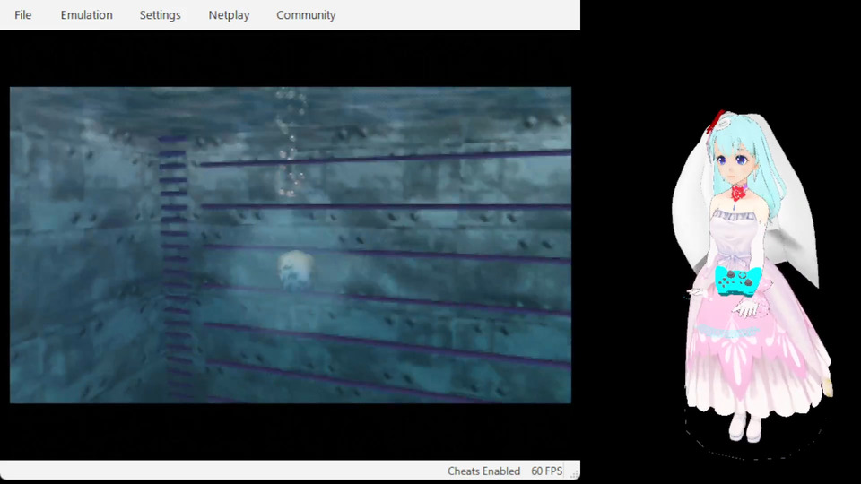The height and width of the screenshot is (484, 861).
Task: Open the Netplay menu
Action: [229, 15]
